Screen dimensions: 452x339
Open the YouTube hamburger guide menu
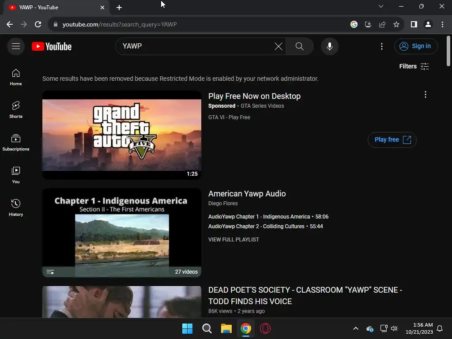[16, 46]
